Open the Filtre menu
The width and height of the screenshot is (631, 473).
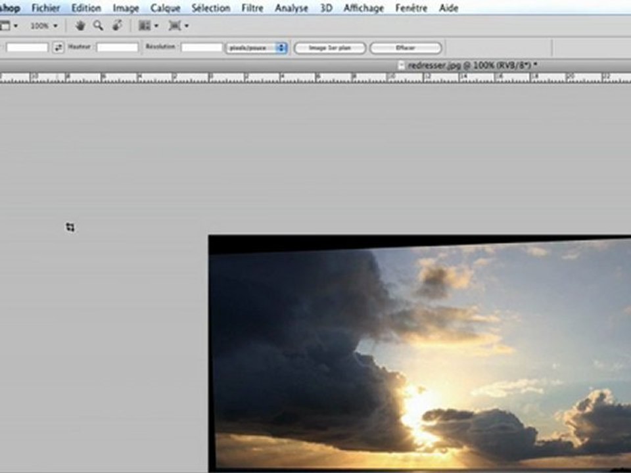[x=252, y=8]
